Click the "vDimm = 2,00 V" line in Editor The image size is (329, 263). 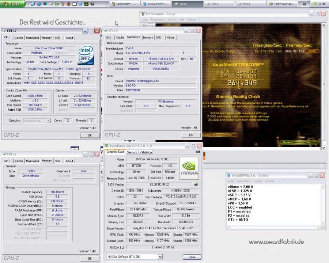coord(241,187)
